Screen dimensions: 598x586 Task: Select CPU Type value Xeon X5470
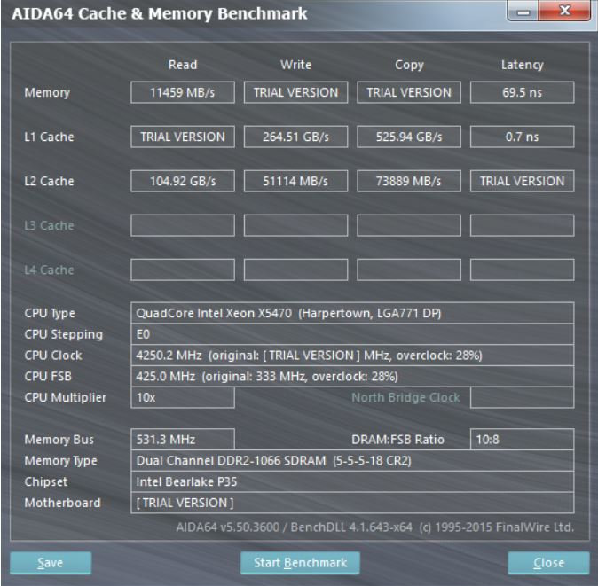[352, 313]
